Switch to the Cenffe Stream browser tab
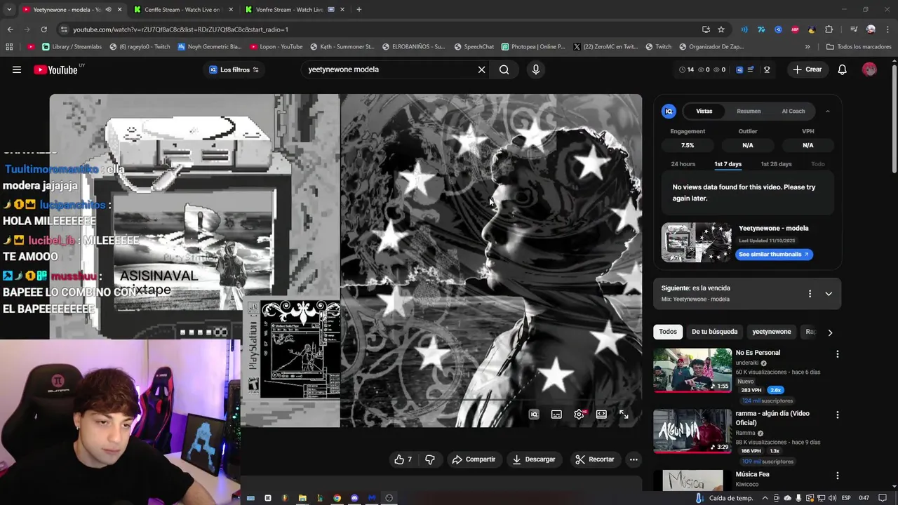 pos(182,10)
